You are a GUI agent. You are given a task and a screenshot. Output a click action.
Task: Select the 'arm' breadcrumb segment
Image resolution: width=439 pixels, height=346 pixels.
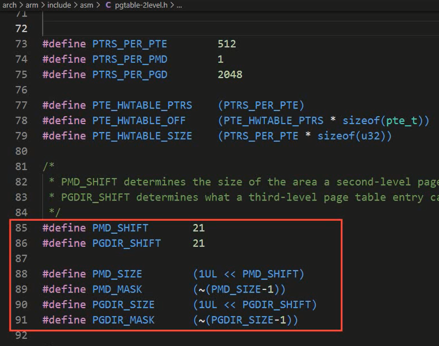(32, 5)
